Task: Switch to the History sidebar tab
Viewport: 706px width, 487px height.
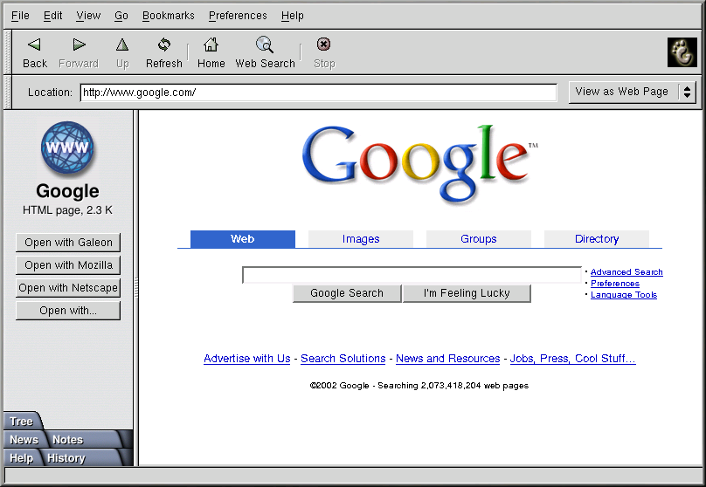Action: point(66,458)
